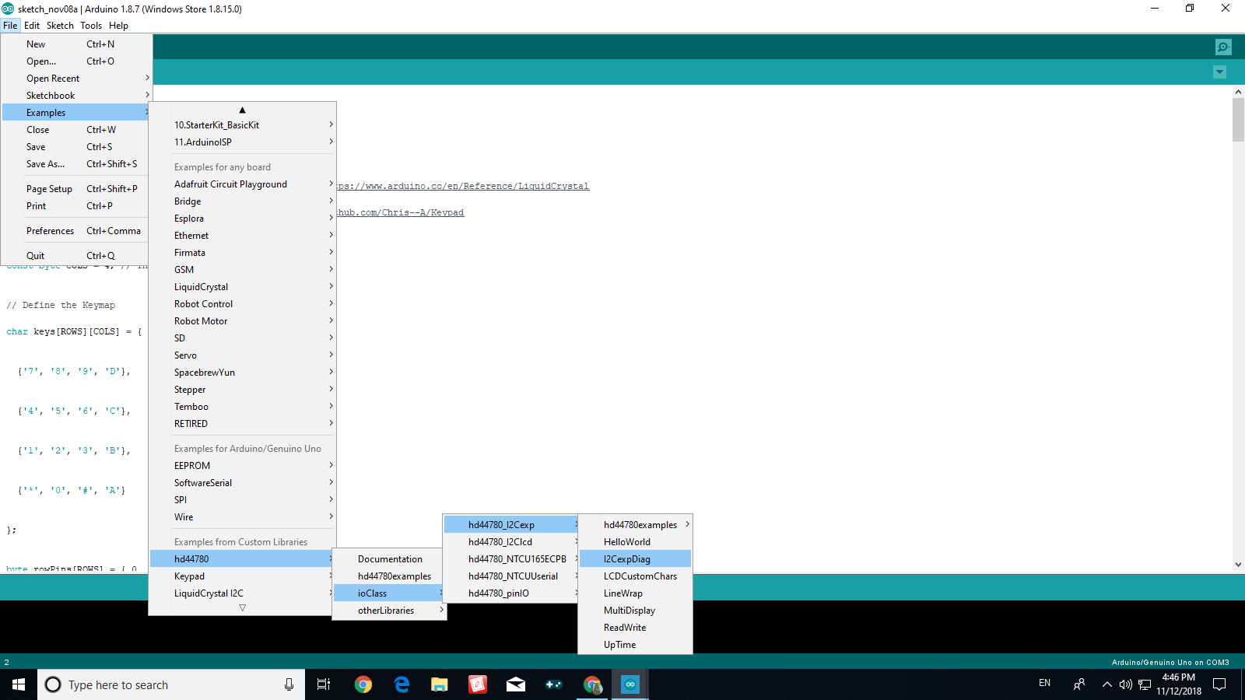This screenshot has width=1245, height=700.
Task: Open the network icon in the system tray
Action: (x=1145, y=684)
